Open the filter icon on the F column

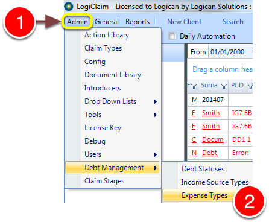click(x=194, y=86)
